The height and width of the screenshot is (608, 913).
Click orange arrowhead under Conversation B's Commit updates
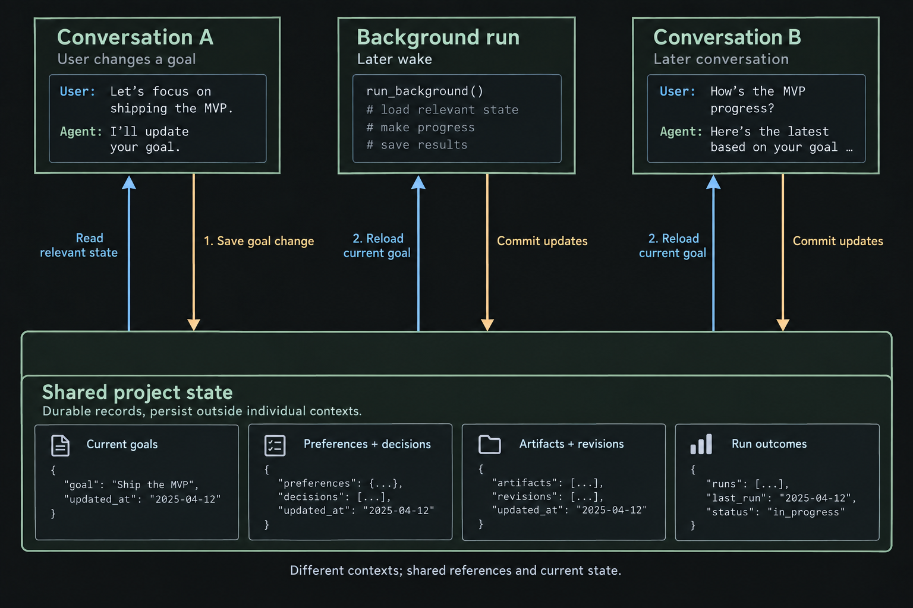[x=783, y=325]
